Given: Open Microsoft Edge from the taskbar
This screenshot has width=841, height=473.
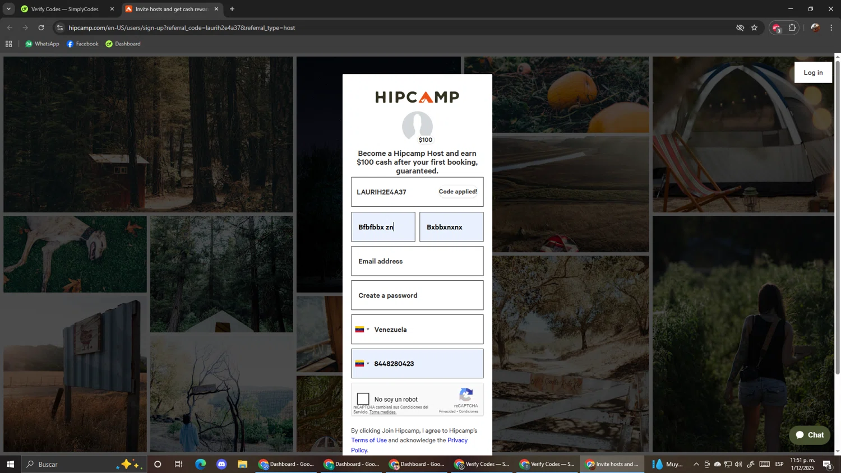Looking at the screenshot, I should tap(200, 464).
